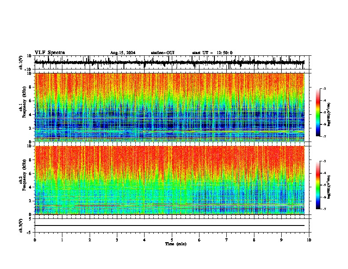Click the ch.3 flat voltage trace line
This screenshot has width=348, height=269.
tap(170, 225)
